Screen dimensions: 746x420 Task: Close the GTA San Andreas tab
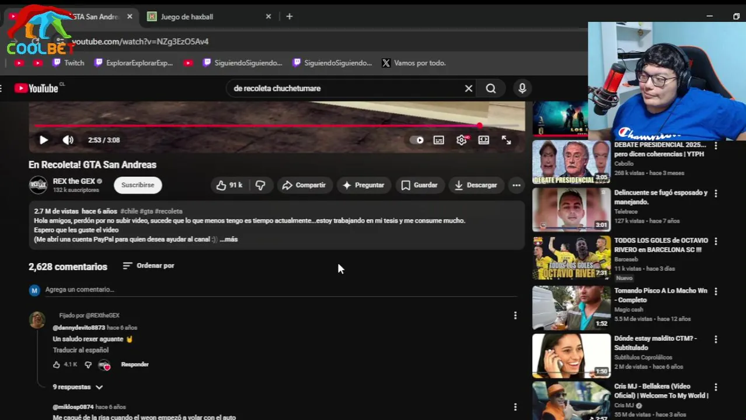[130, 16]
